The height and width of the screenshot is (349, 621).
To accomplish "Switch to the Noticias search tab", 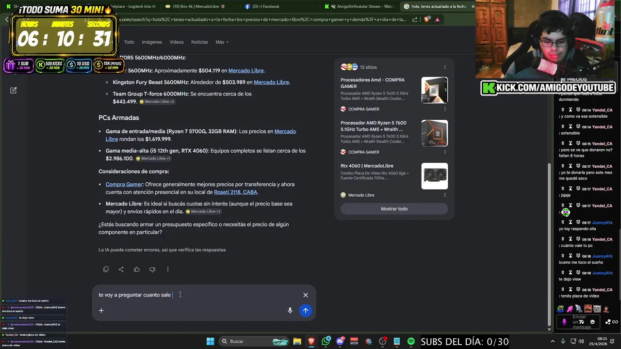I will (x=199, y=42).
